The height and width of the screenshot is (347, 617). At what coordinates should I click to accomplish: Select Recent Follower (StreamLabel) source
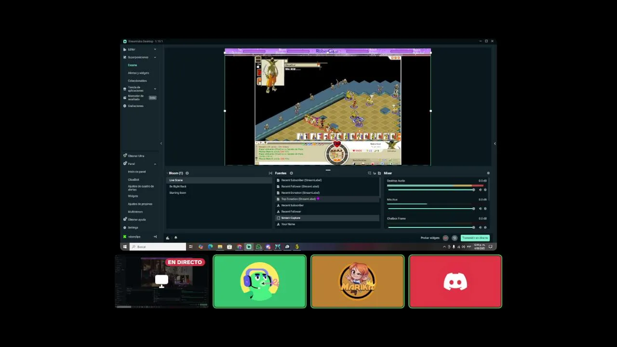[x=327, y=187]
